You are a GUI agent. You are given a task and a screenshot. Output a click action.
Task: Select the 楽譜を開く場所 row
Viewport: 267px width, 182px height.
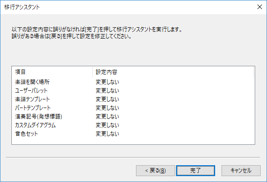(133, 82)
